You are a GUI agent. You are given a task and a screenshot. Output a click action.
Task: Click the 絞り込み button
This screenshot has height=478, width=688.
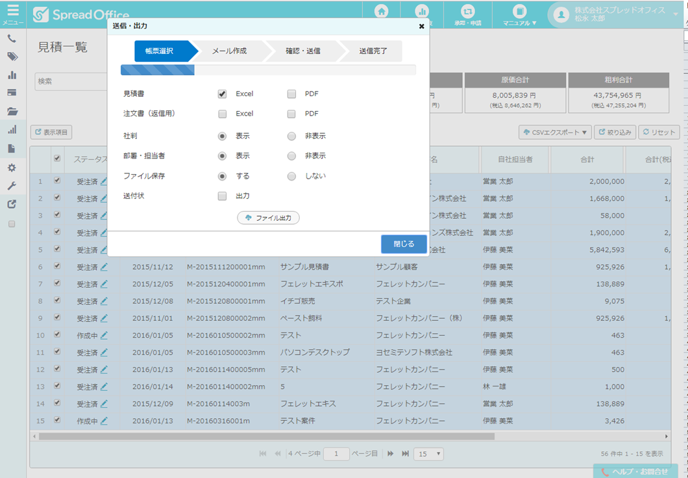pos(615,132)
